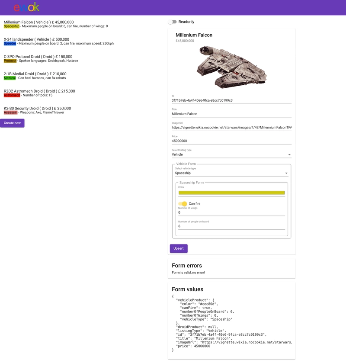Click the Vehicle Form legend label
346x363 pixels.
click(x=186, y=164)
